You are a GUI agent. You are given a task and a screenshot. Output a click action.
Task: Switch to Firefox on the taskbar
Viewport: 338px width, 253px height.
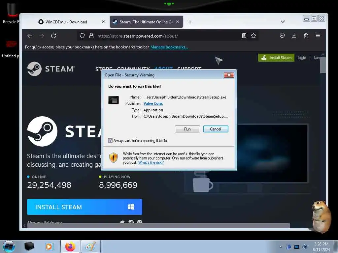pyautogui.click(x=70, y=246)
